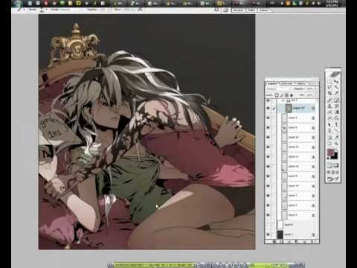Screen dimensions: 357x268
Task: Collapse the layer group disclosure triangle
Action: tap(283, 100)
